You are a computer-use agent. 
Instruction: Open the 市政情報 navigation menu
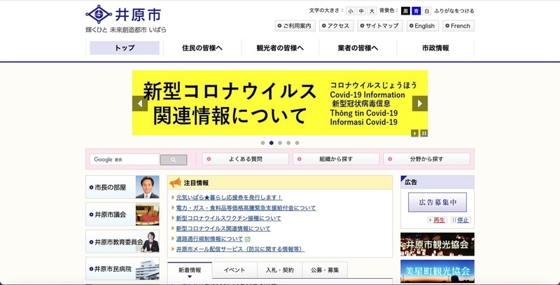coord(435,48)
